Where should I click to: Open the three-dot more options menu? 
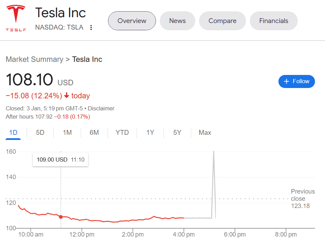91,28
